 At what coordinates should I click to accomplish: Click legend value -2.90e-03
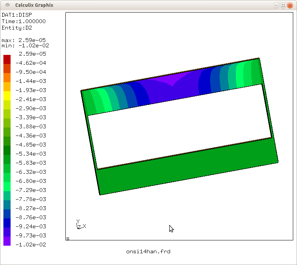coord(31,108)
